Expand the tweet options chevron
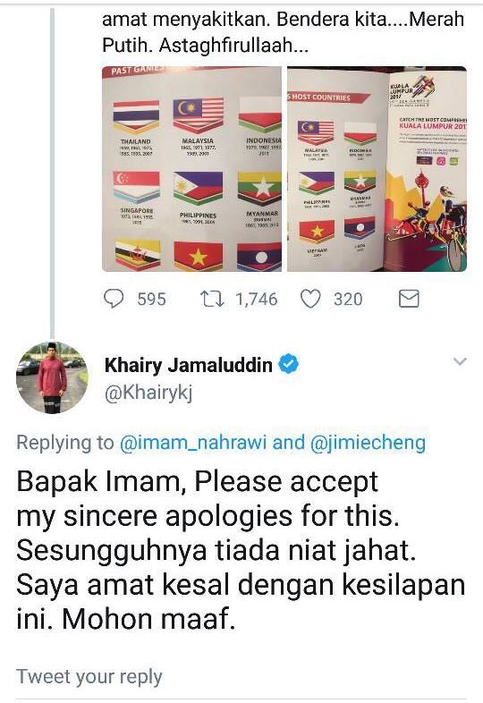The height and width of the screenshot is (703, 483). tap(460, 361)
